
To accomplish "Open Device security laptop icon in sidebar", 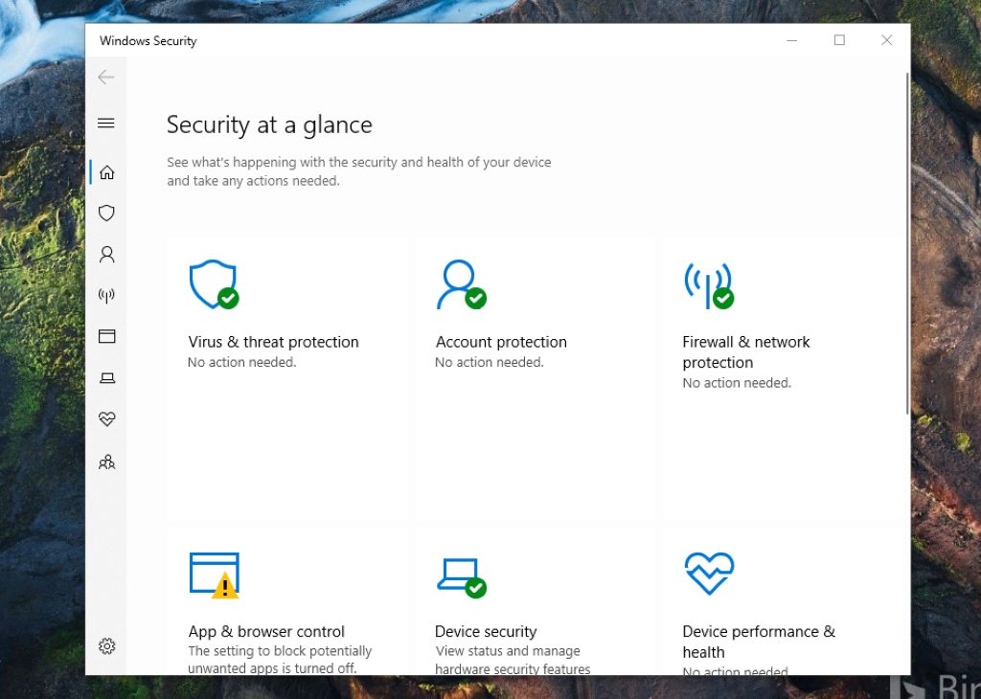I will [107, 377].
